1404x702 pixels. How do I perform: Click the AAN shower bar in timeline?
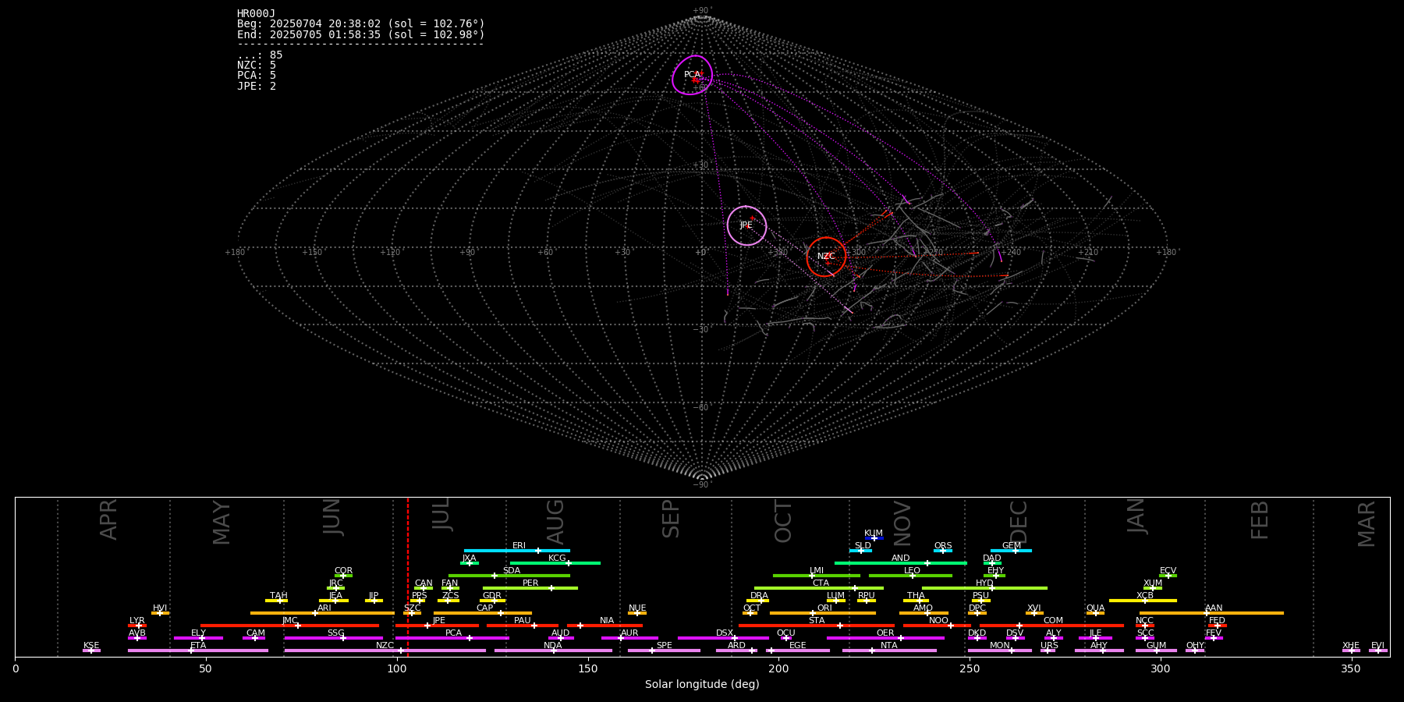(x=1211, y=613)
